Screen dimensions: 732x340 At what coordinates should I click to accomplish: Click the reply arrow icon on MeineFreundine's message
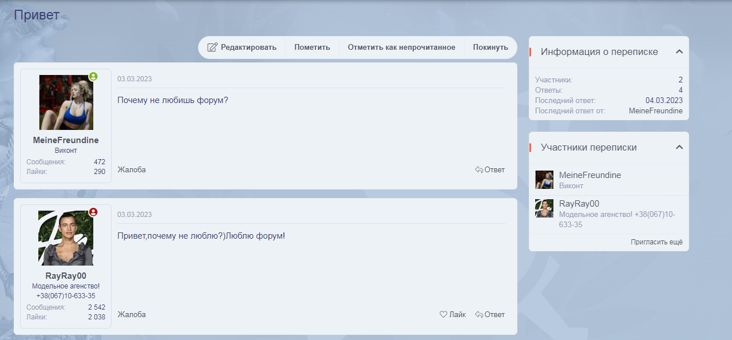click(x=479, y=169)
